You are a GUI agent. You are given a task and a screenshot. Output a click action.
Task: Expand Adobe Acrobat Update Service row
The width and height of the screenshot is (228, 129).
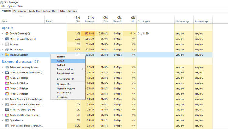point(2,73)
